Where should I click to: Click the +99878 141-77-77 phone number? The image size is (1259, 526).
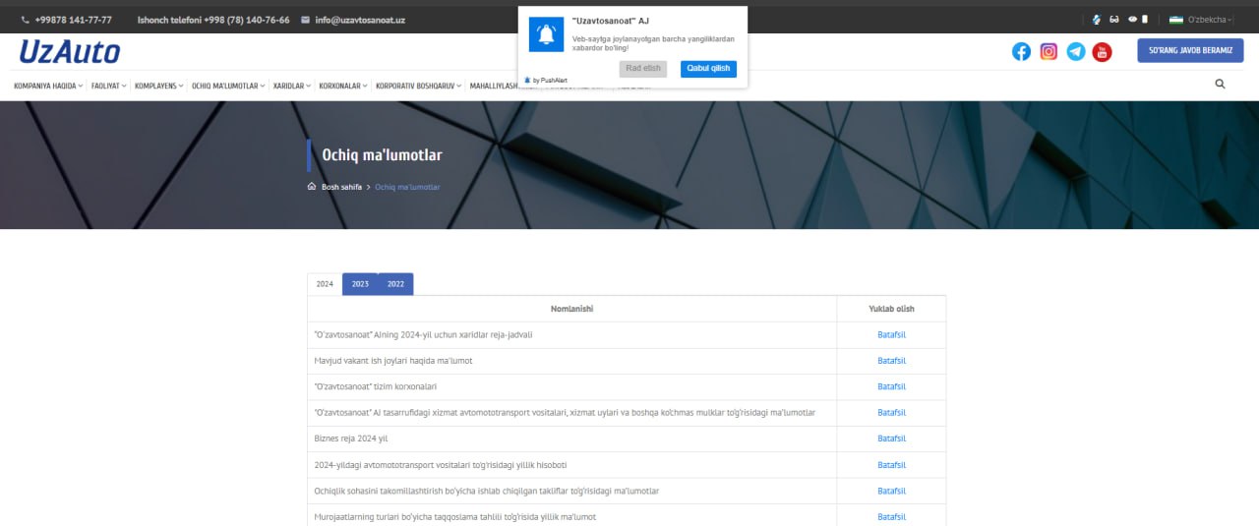pyautogui.click(x=73, y=20)
